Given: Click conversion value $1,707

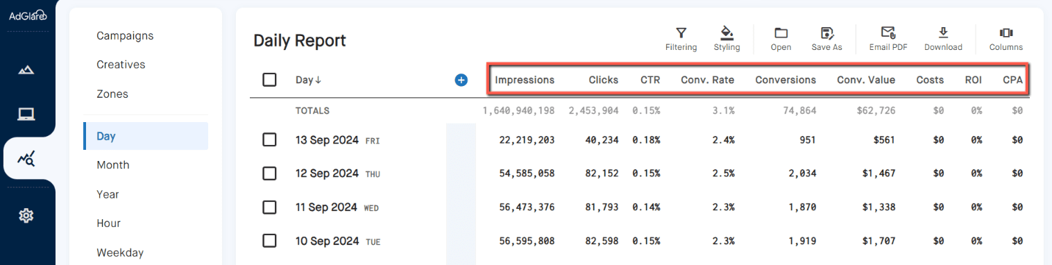Looking at the screenshot, I should [x=879, y=241].
